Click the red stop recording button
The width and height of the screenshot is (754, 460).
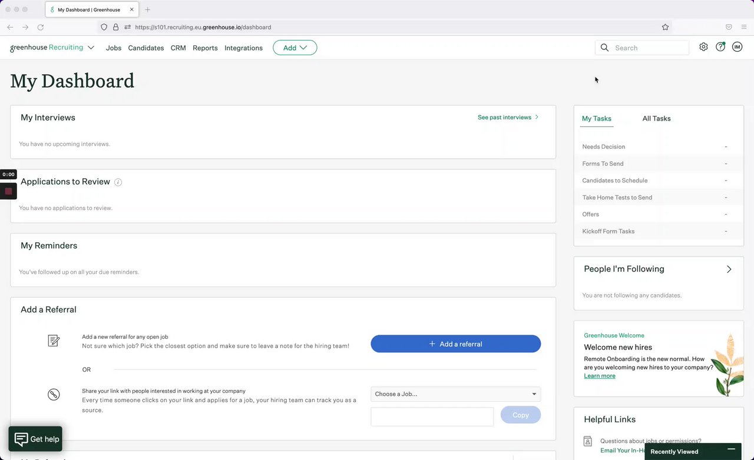[8, 191]
